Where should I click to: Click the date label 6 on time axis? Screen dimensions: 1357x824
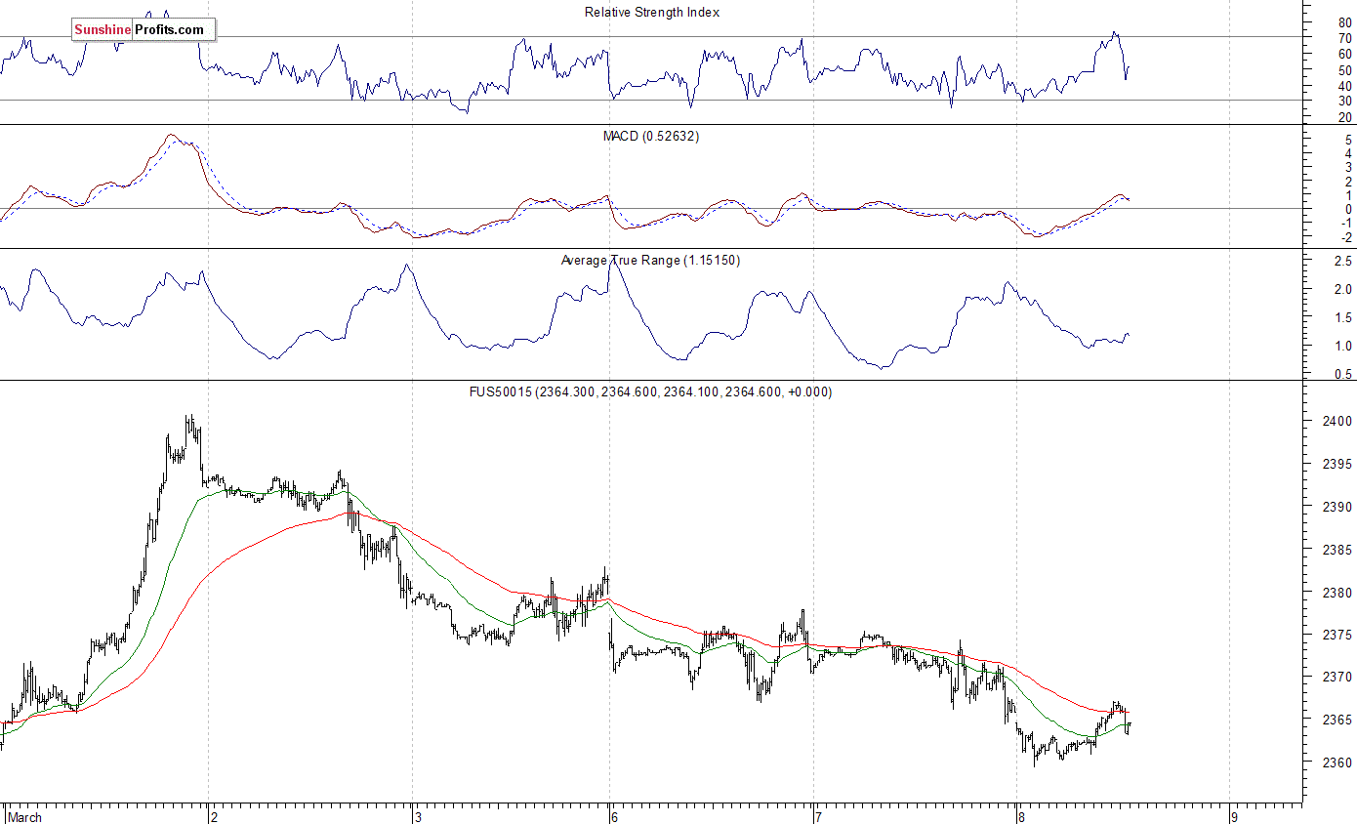pyautogui.click(x=614, y=817)
